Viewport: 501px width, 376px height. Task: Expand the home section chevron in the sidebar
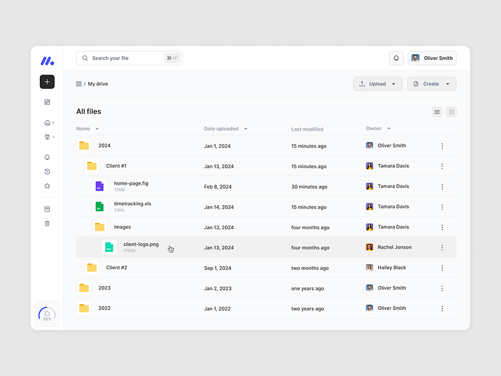53,123
